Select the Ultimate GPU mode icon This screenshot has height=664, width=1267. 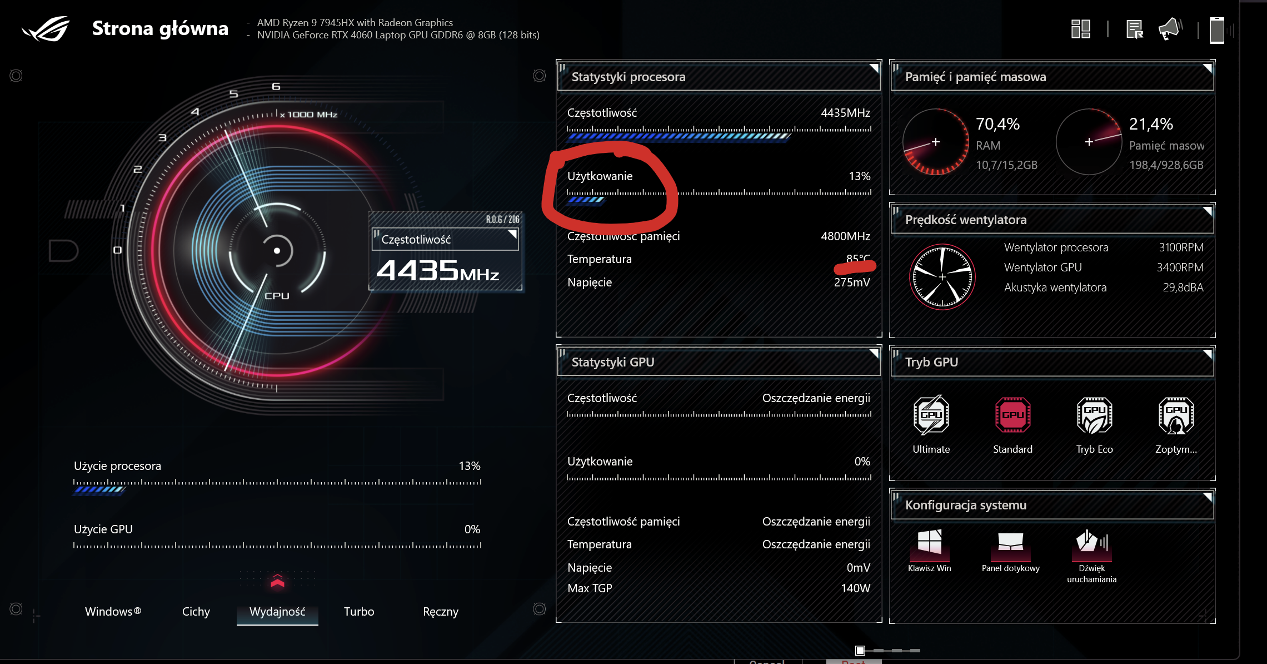(x=931, y=415)
